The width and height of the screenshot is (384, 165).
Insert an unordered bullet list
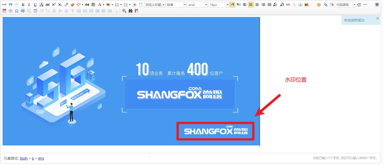click(126, 5)
